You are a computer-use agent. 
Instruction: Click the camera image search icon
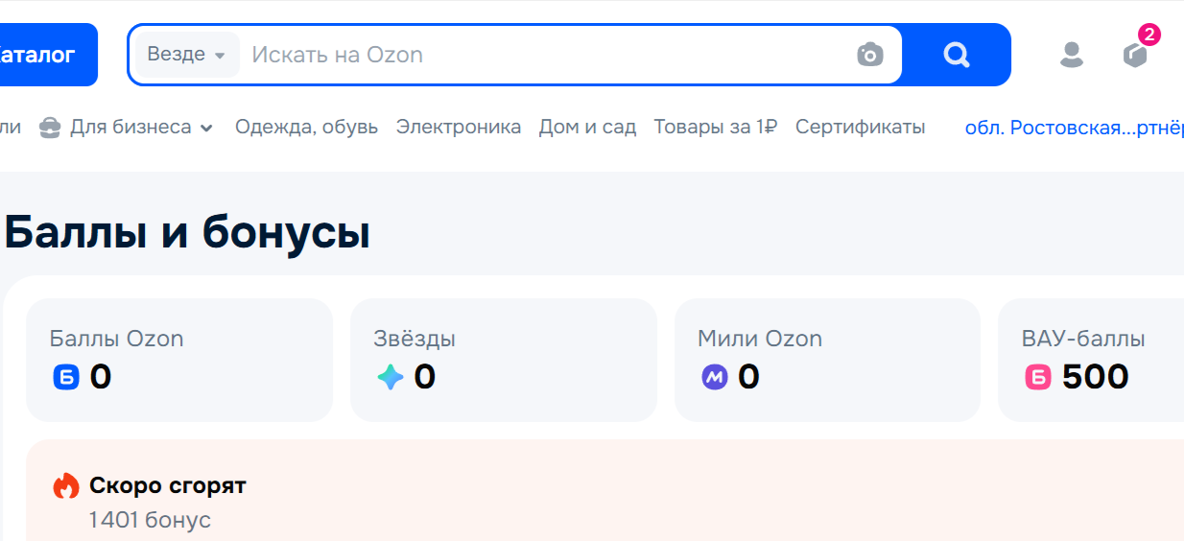point(869,55)
